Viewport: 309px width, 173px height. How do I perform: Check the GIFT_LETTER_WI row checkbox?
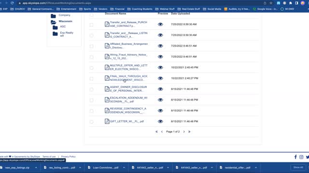[x=91, y=122]
